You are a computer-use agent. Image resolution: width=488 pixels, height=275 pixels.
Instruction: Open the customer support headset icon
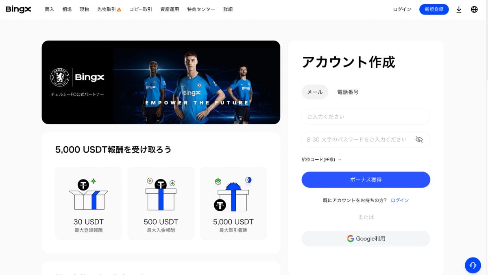coord(473,265)
